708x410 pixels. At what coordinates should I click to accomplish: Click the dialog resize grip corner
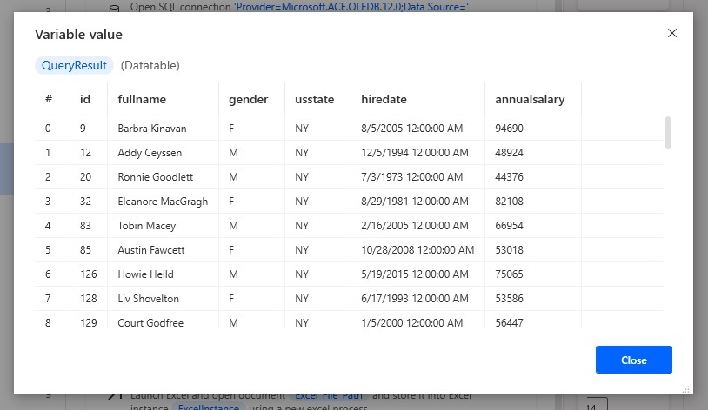(x=687, y=389)
